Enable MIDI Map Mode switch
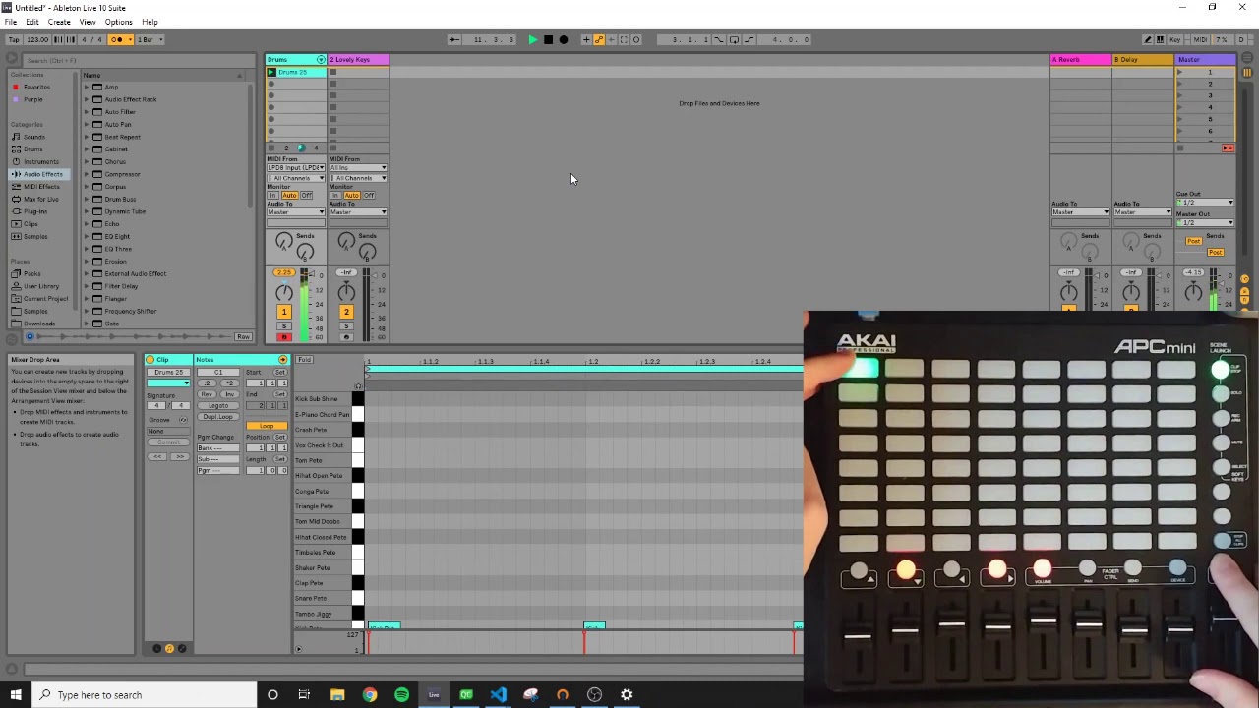 pos(1200,39)
